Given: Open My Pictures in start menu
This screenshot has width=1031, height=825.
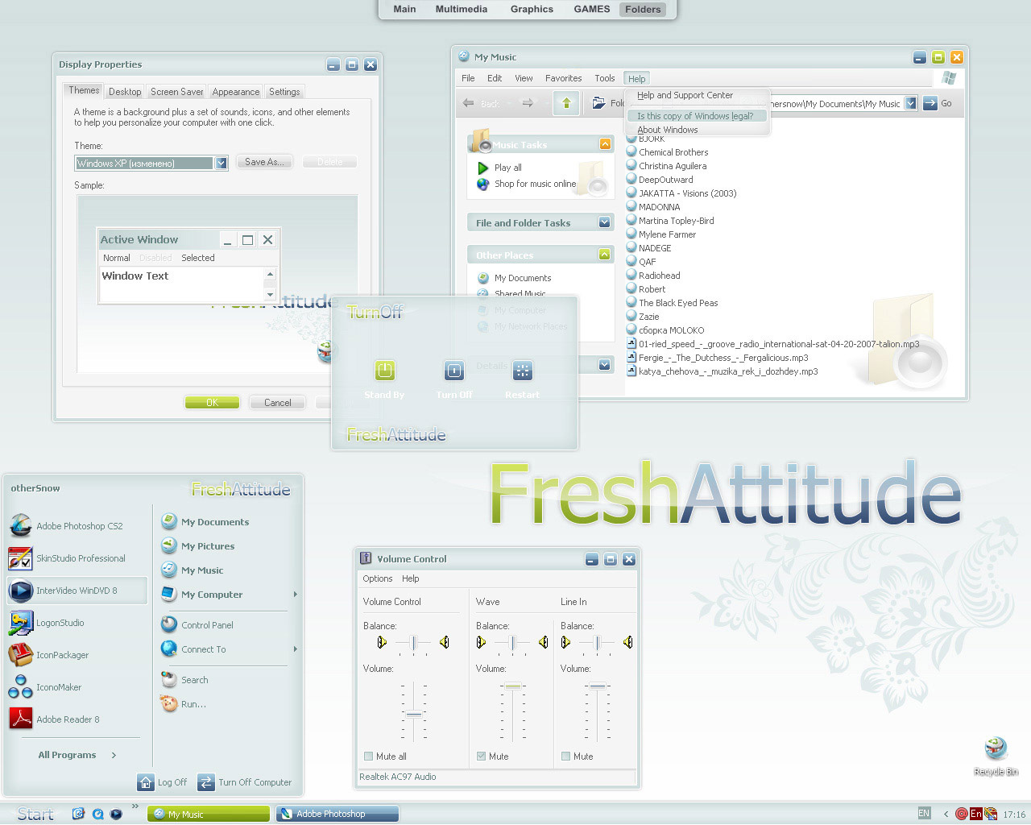Looking at the screenshot, I should [x=198, y=546].
